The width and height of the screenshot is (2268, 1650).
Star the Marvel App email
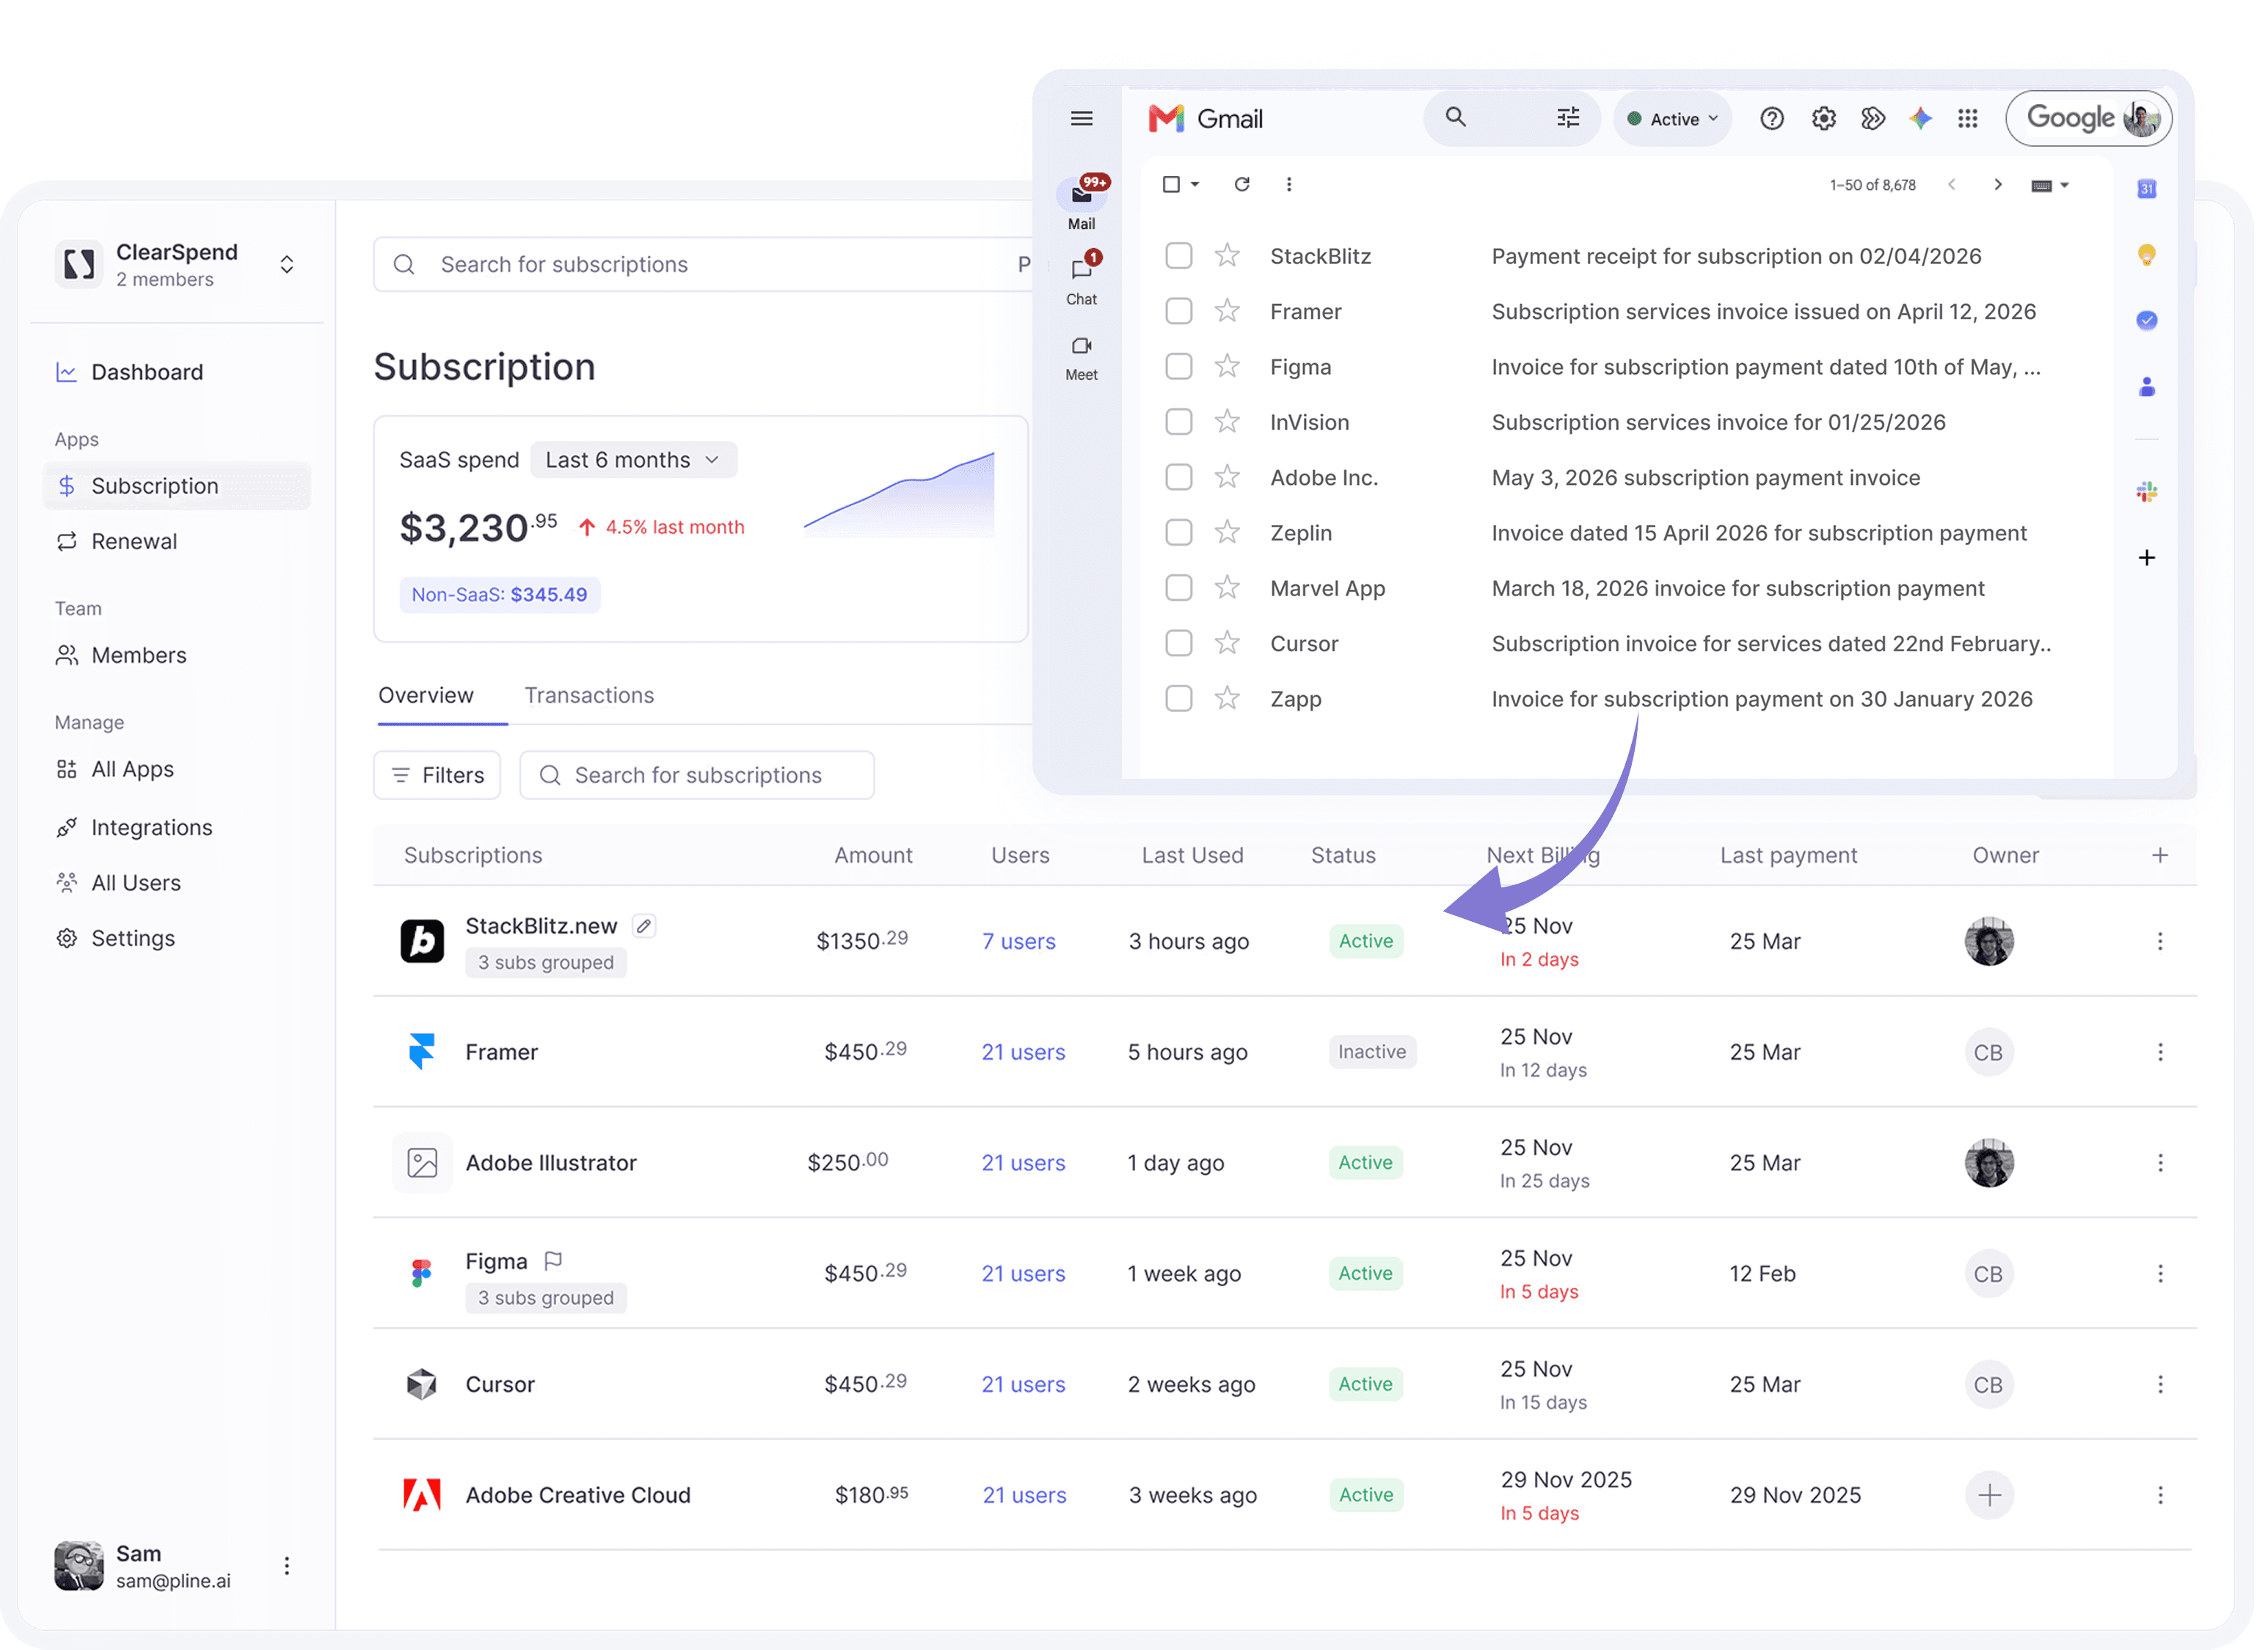pyautogui.click(x=1227, y=587)
